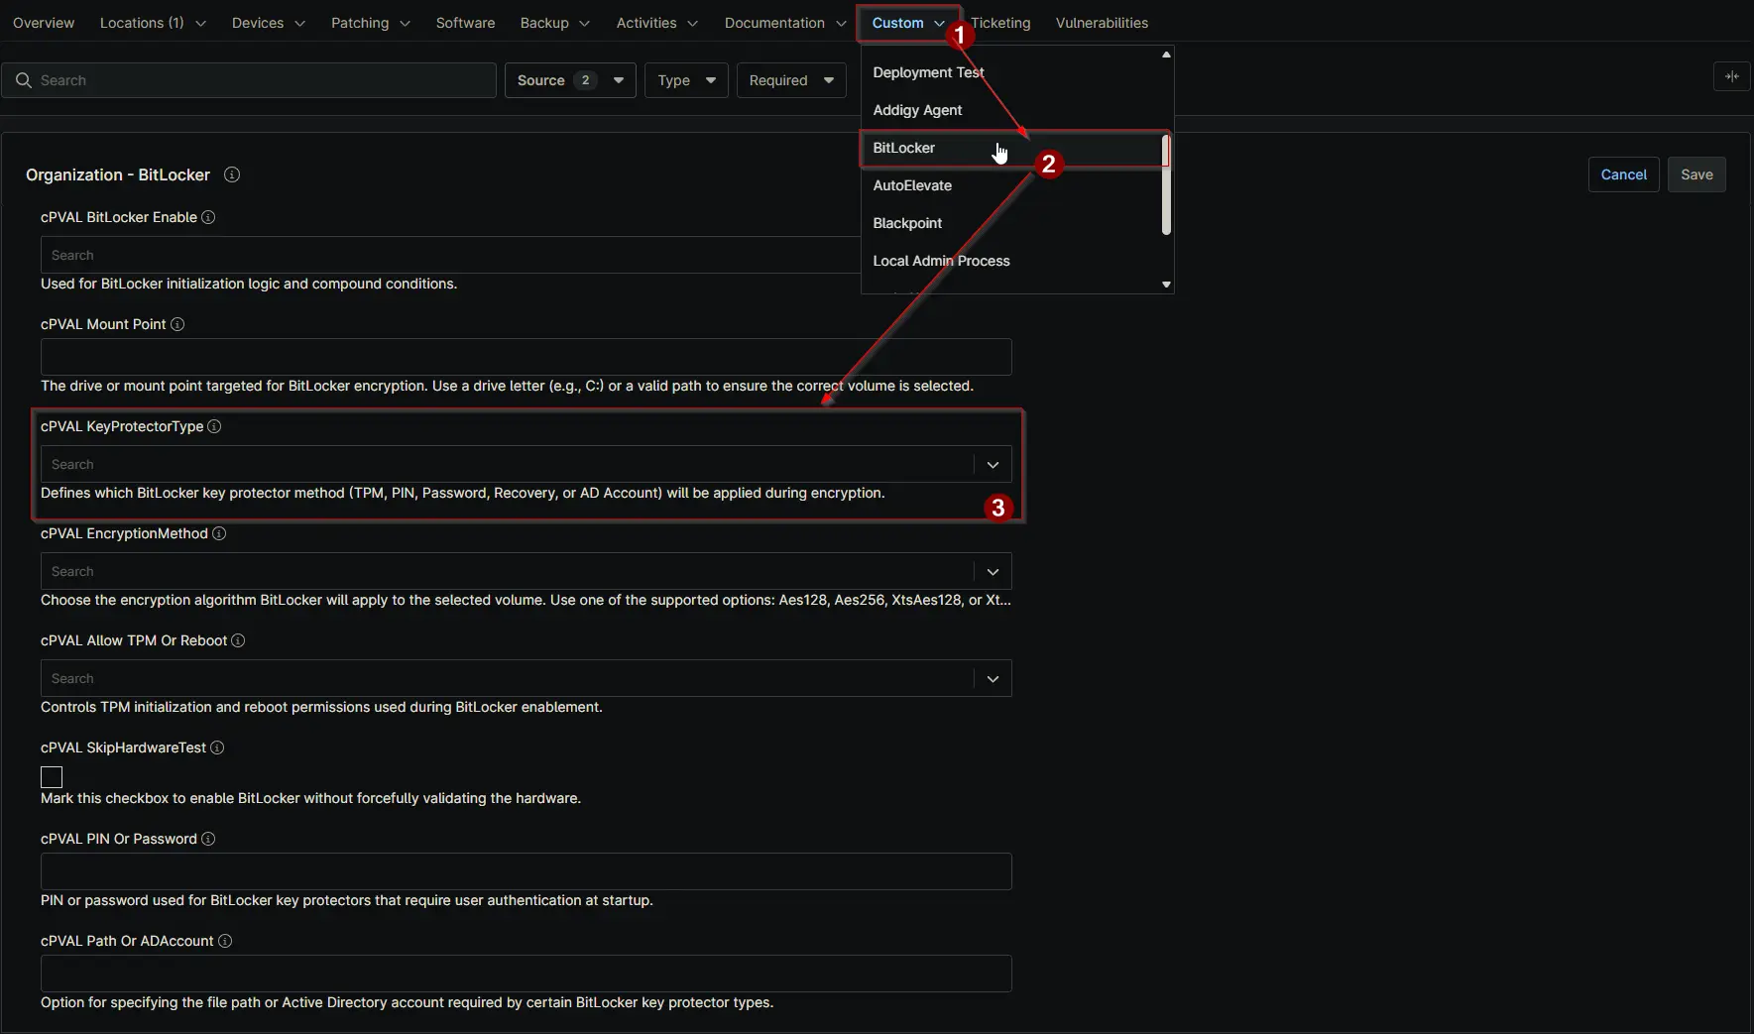
Task: Click info icon next to cPVAL KeyProtectorType
Action: tap(214, 426)
